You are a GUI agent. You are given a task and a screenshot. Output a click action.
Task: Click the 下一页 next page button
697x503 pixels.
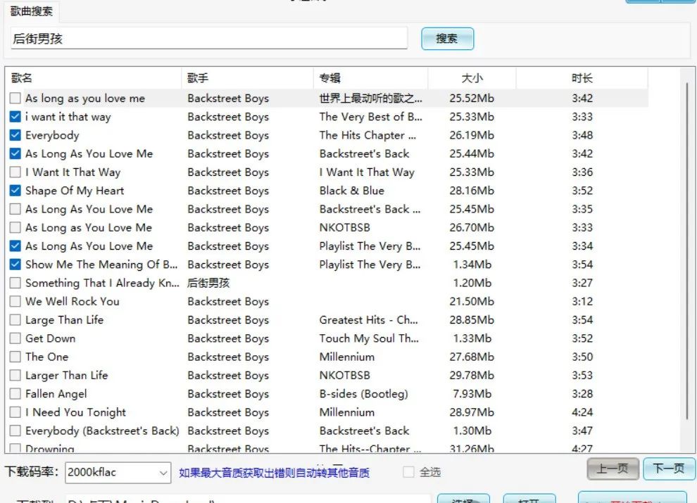(669, 469)
